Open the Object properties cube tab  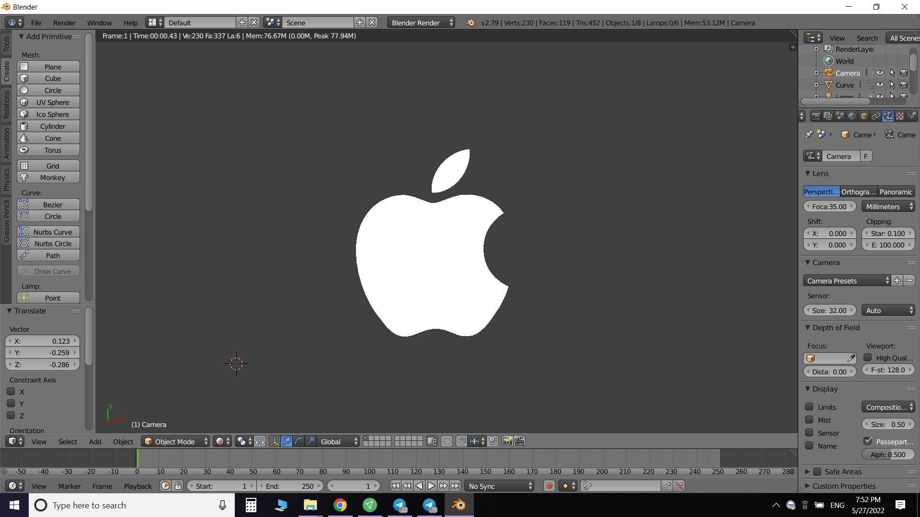point(863,116)
